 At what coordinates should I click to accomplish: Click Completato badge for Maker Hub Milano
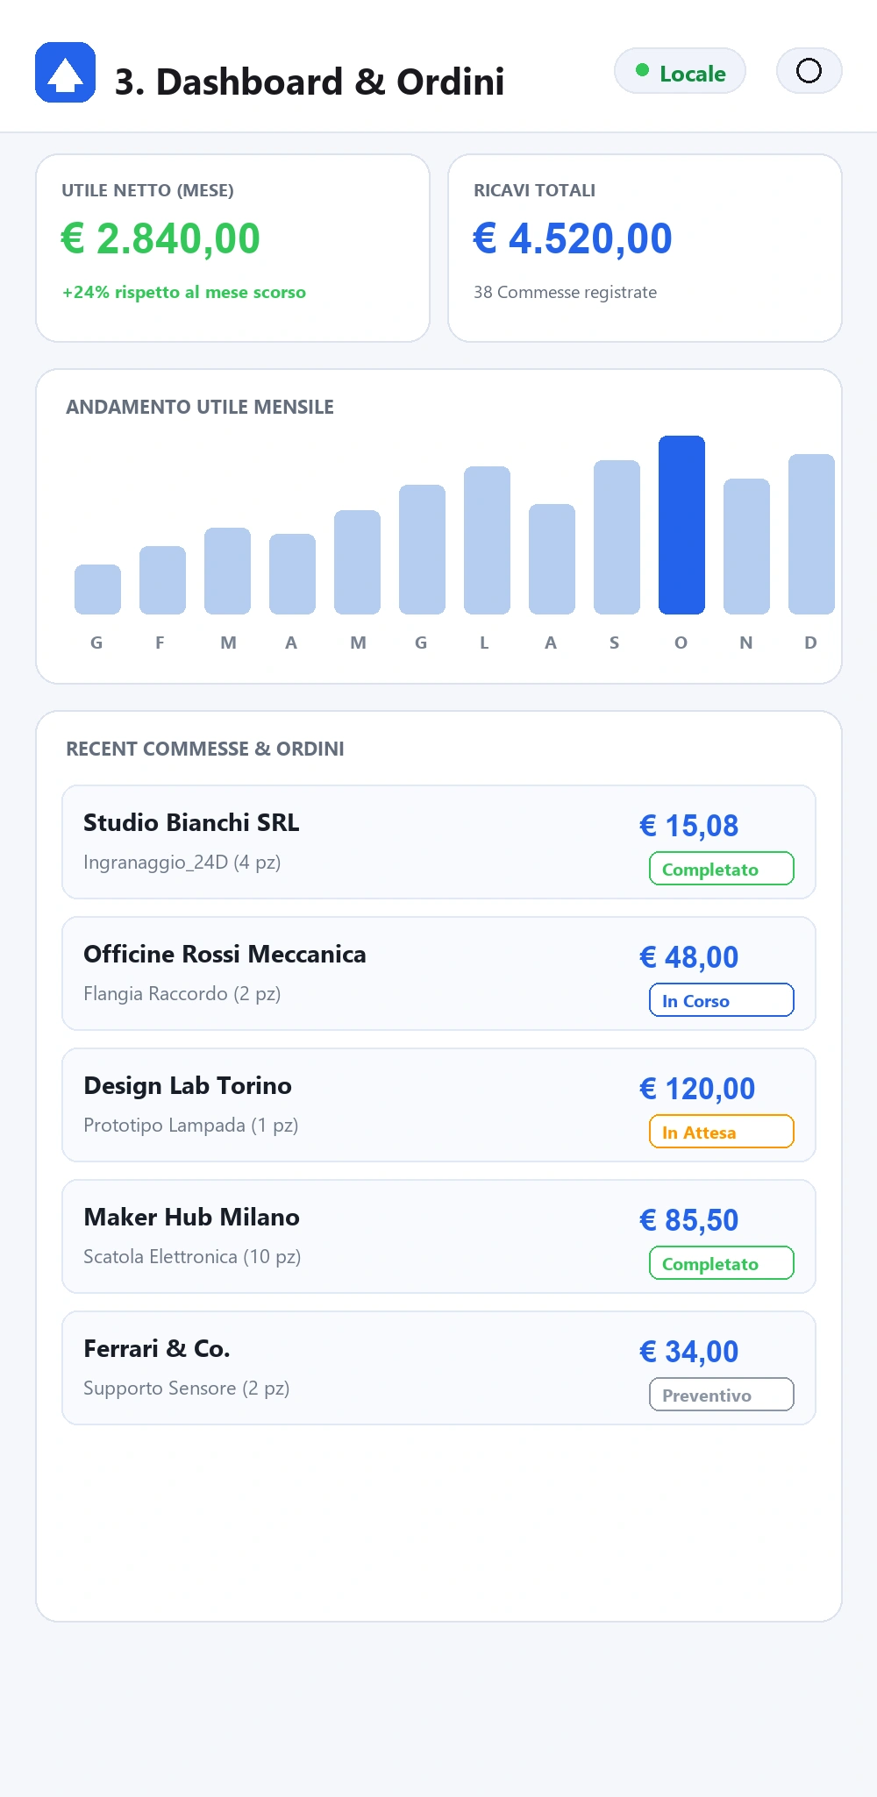coord(722,1263)
